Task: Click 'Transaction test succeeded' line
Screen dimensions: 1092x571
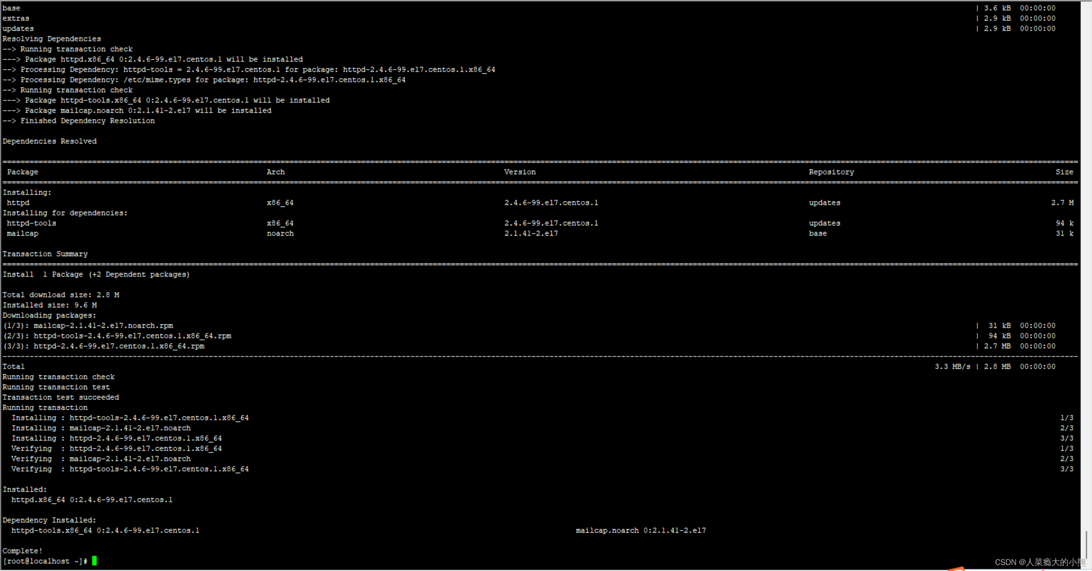Action: pyautogui.click(x=61, y=397)
